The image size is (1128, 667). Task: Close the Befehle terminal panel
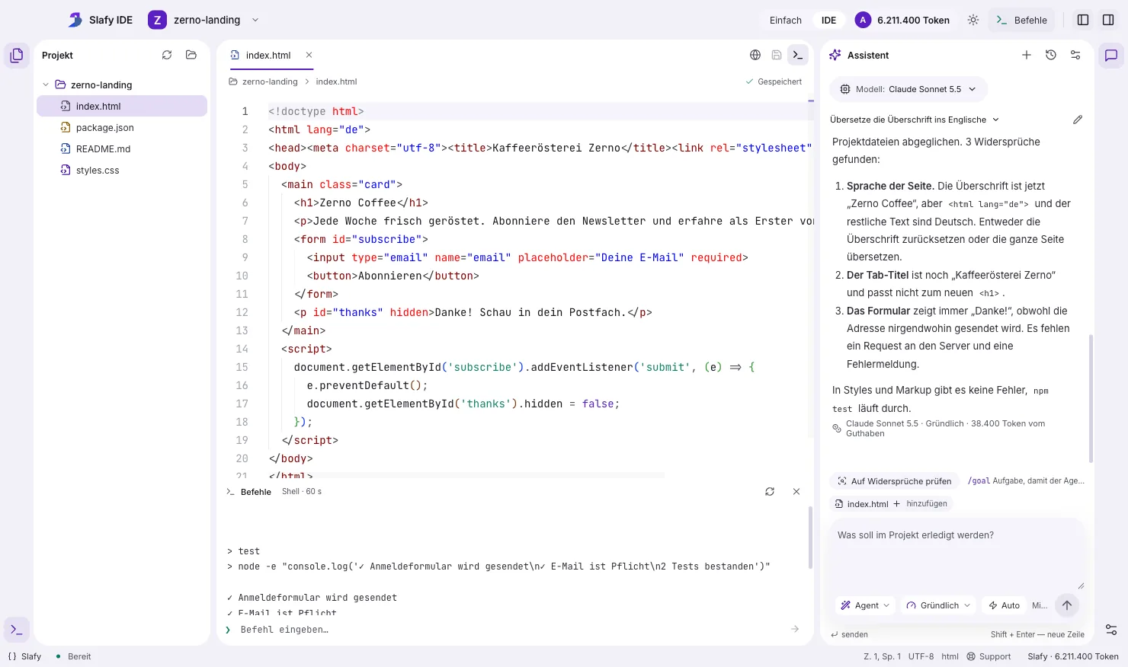pyautogui.click(x=796, y=492)
